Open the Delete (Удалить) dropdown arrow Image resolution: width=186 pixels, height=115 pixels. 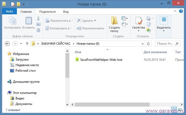point(95,21)
